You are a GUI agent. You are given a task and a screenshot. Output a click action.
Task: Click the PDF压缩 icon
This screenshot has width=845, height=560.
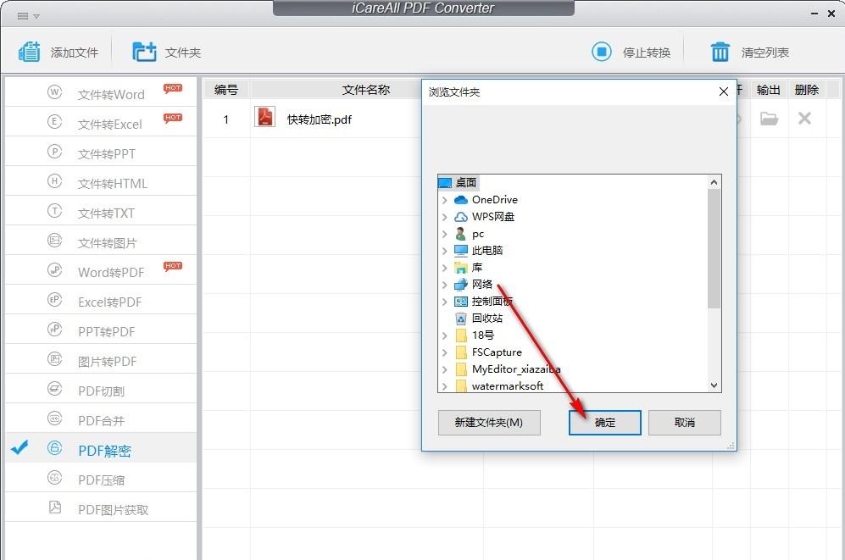54,477
